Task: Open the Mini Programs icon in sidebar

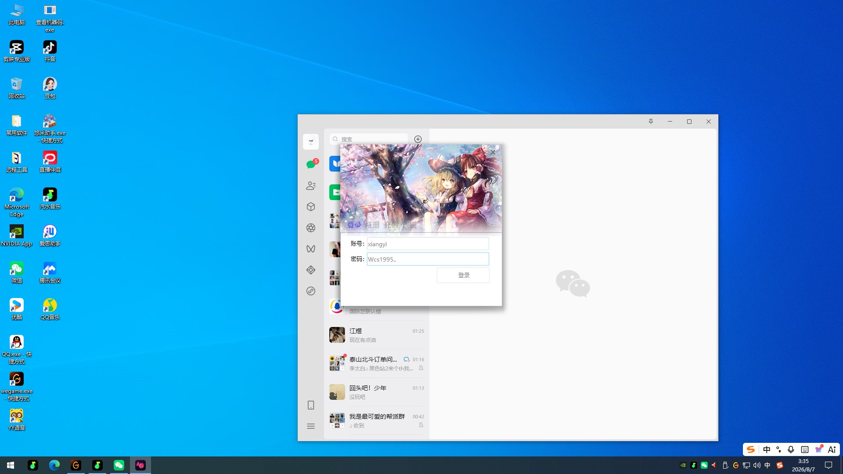Action: [x=311, y=270]
